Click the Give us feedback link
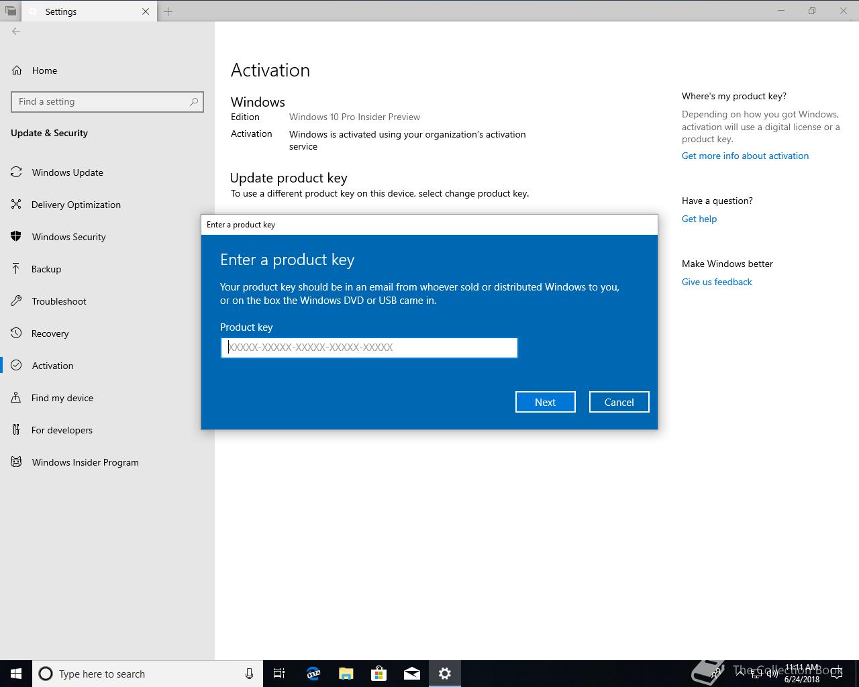Image resolution: width=859 pixels, height=687 pixels. coord(717,282)
